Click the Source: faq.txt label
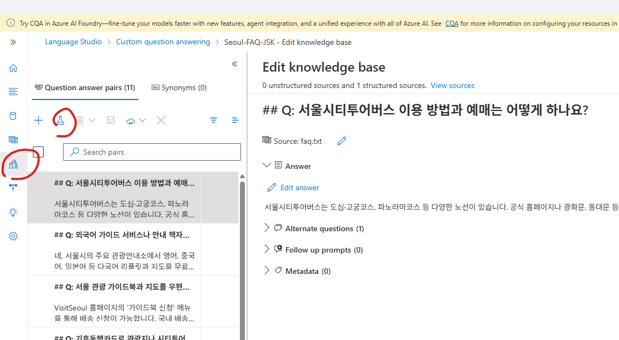 point(297,141)
